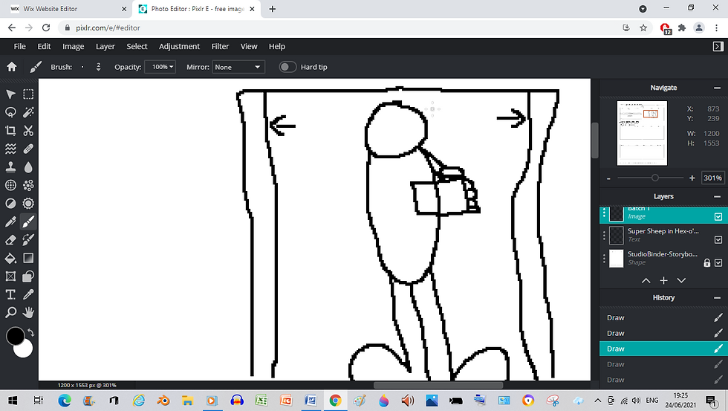Image resolution: width=728 pixels, height=411 pixels.
Task: Select the Dodge/Burn circle-grid tool
Action: [x=10, y=185]
